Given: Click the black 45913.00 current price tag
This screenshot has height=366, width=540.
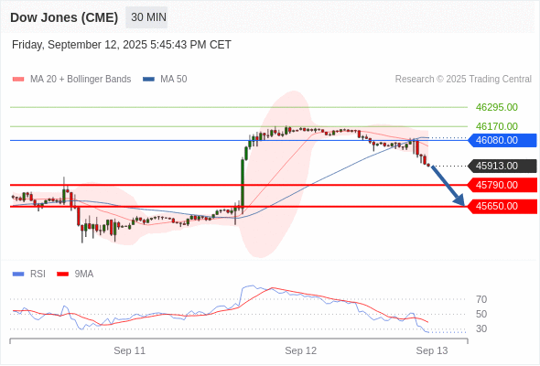Looking at the screenshot, I should pos(502,166).
